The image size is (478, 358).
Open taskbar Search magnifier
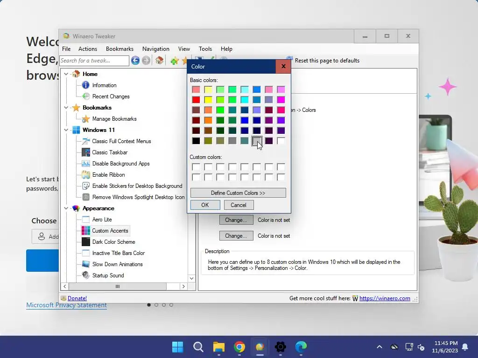pyautogui.click(x=198, y=347)
